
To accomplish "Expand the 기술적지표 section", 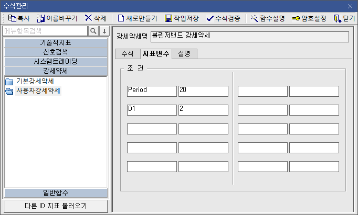I will pos(56,43).
